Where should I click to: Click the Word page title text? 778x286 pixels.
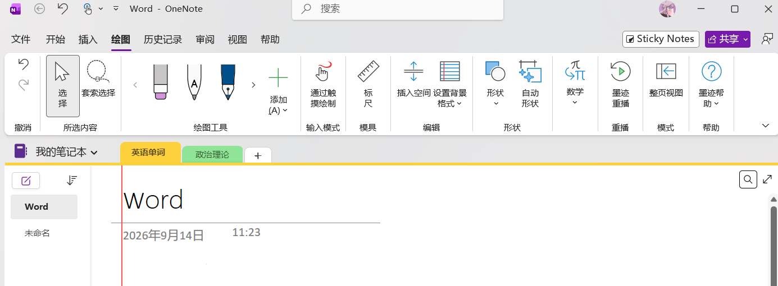tap(153, 200)
